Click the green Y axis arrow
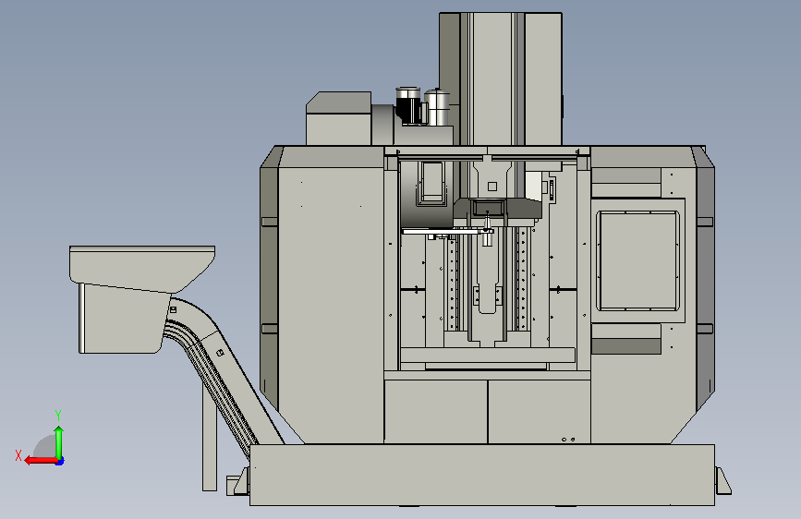This screenshot has height=519, width=801. pyautogui.click(x=59, y=443)
